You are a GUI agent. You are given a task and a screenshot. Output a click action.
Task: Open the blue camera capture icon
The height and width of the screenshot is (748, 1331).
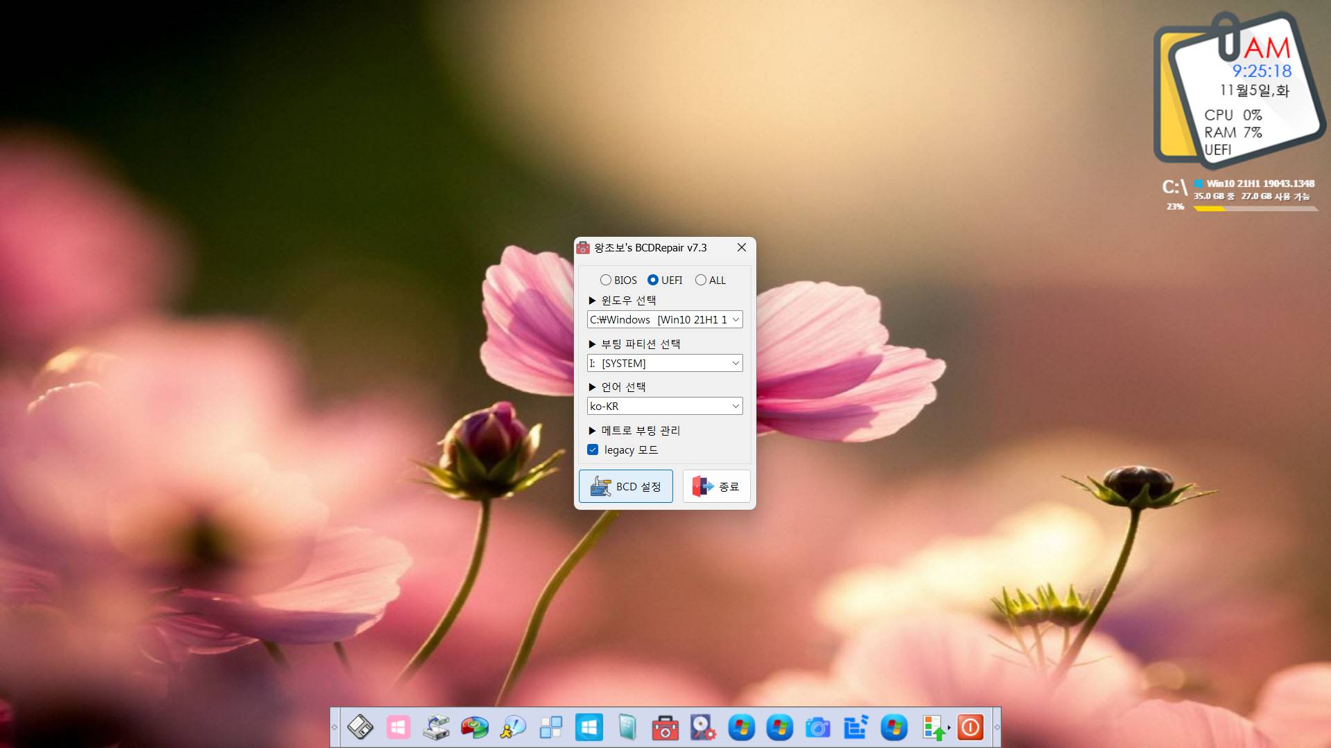(x=818, y=727)
